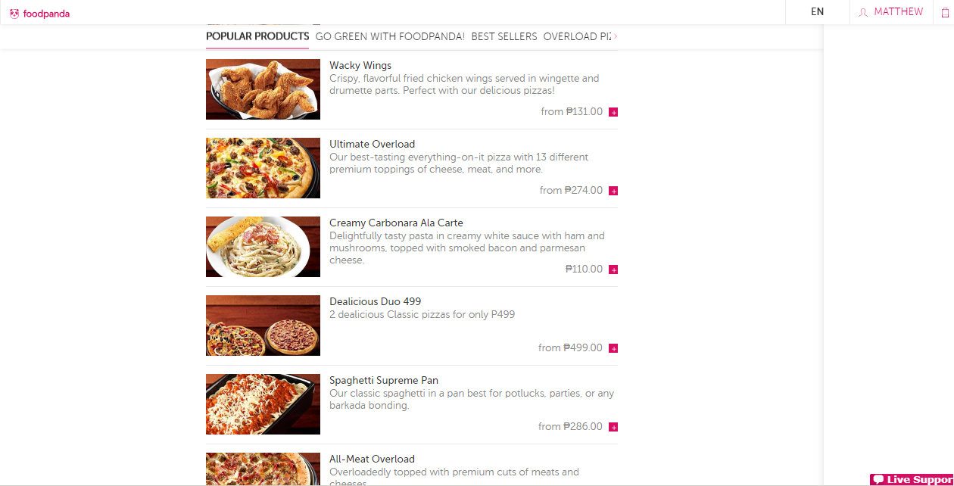The height and width of the screenshot is (486, 954).
Task: Show more categories with right chevron
Action: (x=615, y=36)
